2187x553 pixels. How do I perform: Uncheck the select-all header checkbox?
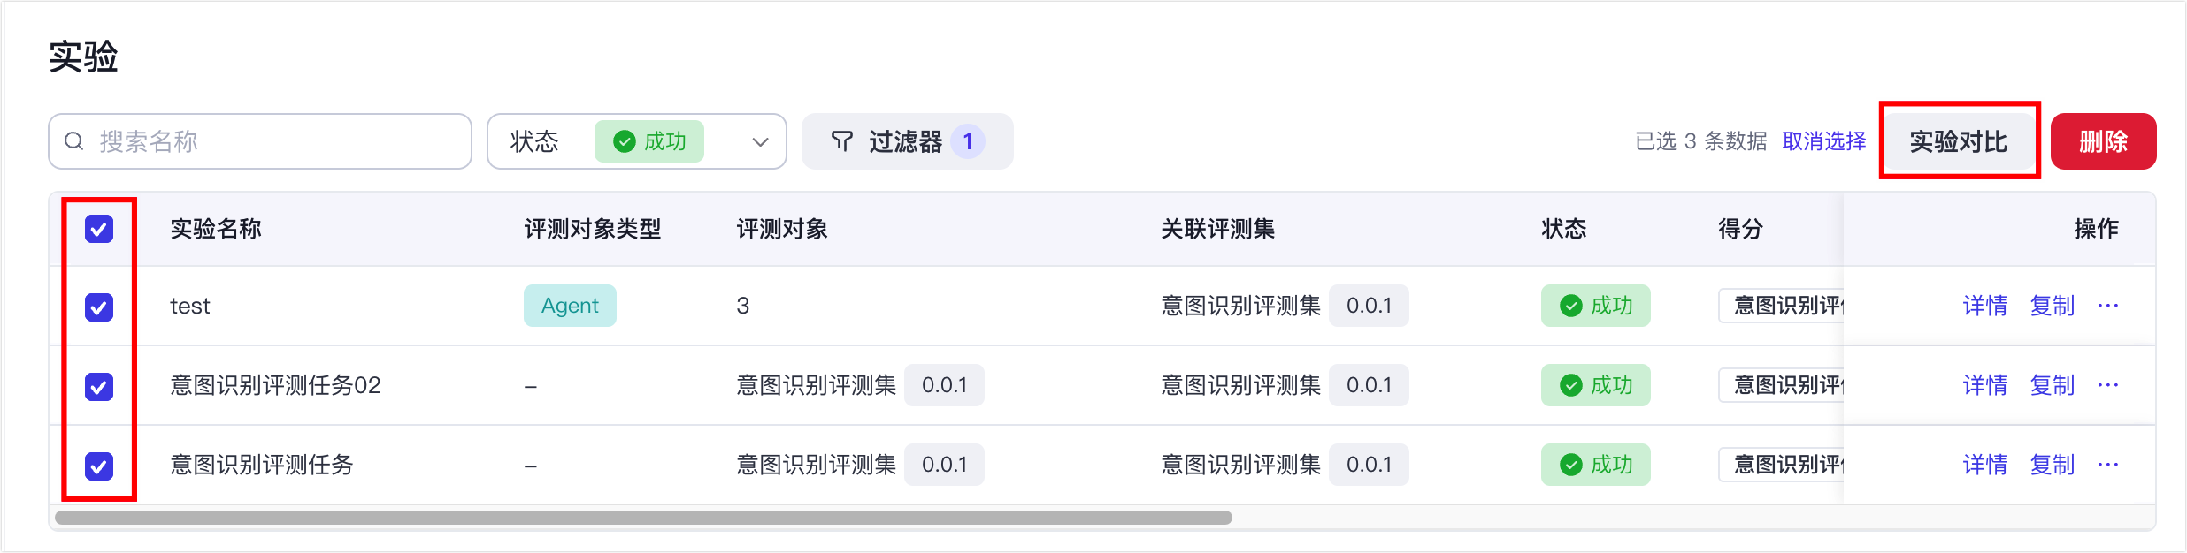99,229
